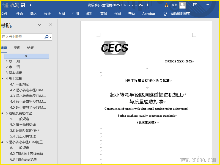Go to heading 4.4 超小转弯半径TBM
This screenshot has height=165, width=220.
point(28,101)
